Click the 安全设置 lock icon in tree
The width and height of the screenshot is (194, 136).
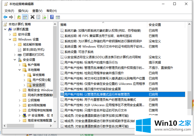point(20,60)
